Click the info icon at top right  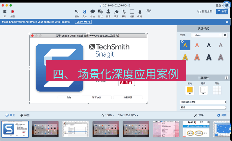click(x=227, y=5)
